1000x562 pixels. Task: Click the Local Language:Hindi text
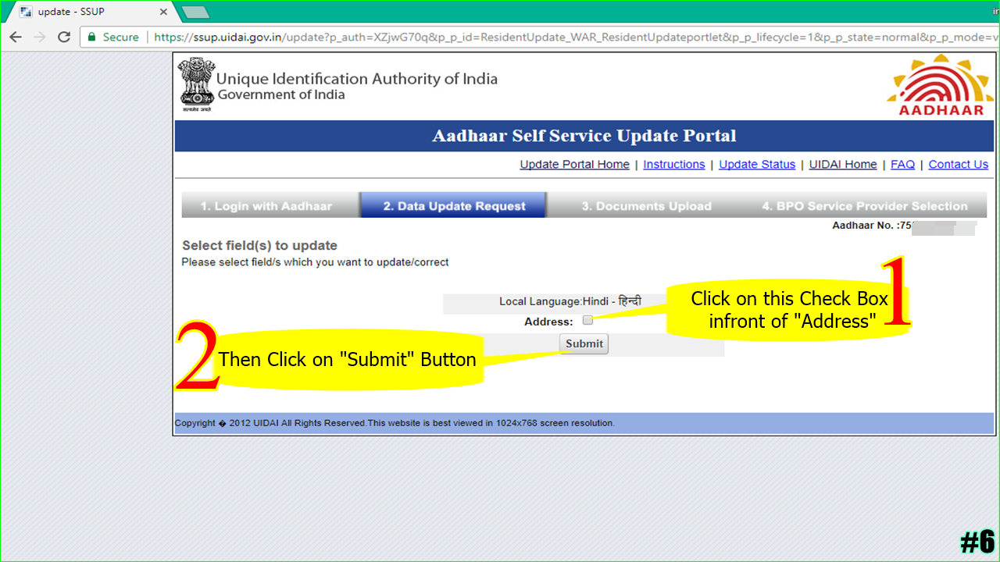(570, 301)
